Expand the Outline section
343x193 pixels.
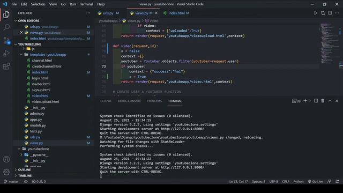click(x=24, y=170)
